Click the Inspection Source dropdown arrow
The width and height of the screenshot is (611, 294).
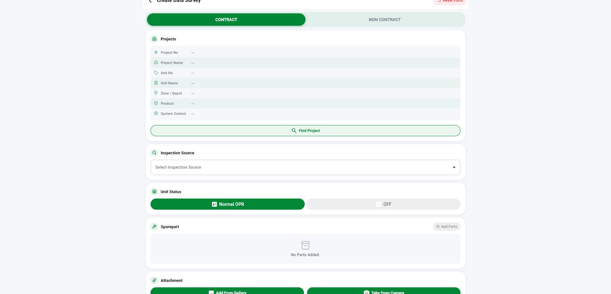point(454,167)
